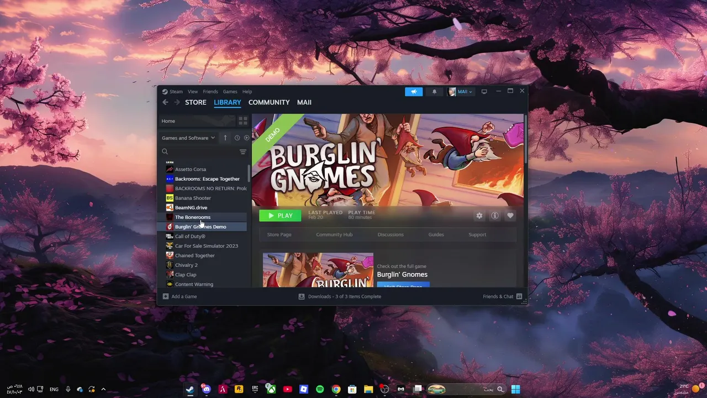Switch to Big Picture mode via monitor icon
Screen dimensions: 707x398
click(x=484, y=92)
